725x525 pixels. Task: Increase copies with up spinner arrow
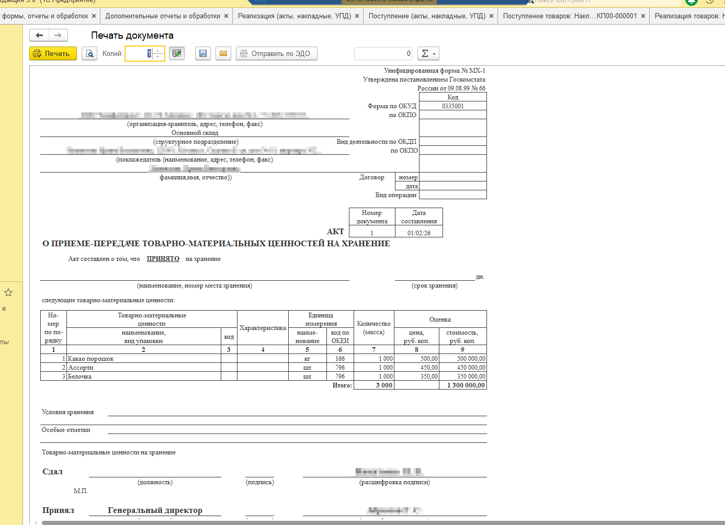tap(158, 51)
